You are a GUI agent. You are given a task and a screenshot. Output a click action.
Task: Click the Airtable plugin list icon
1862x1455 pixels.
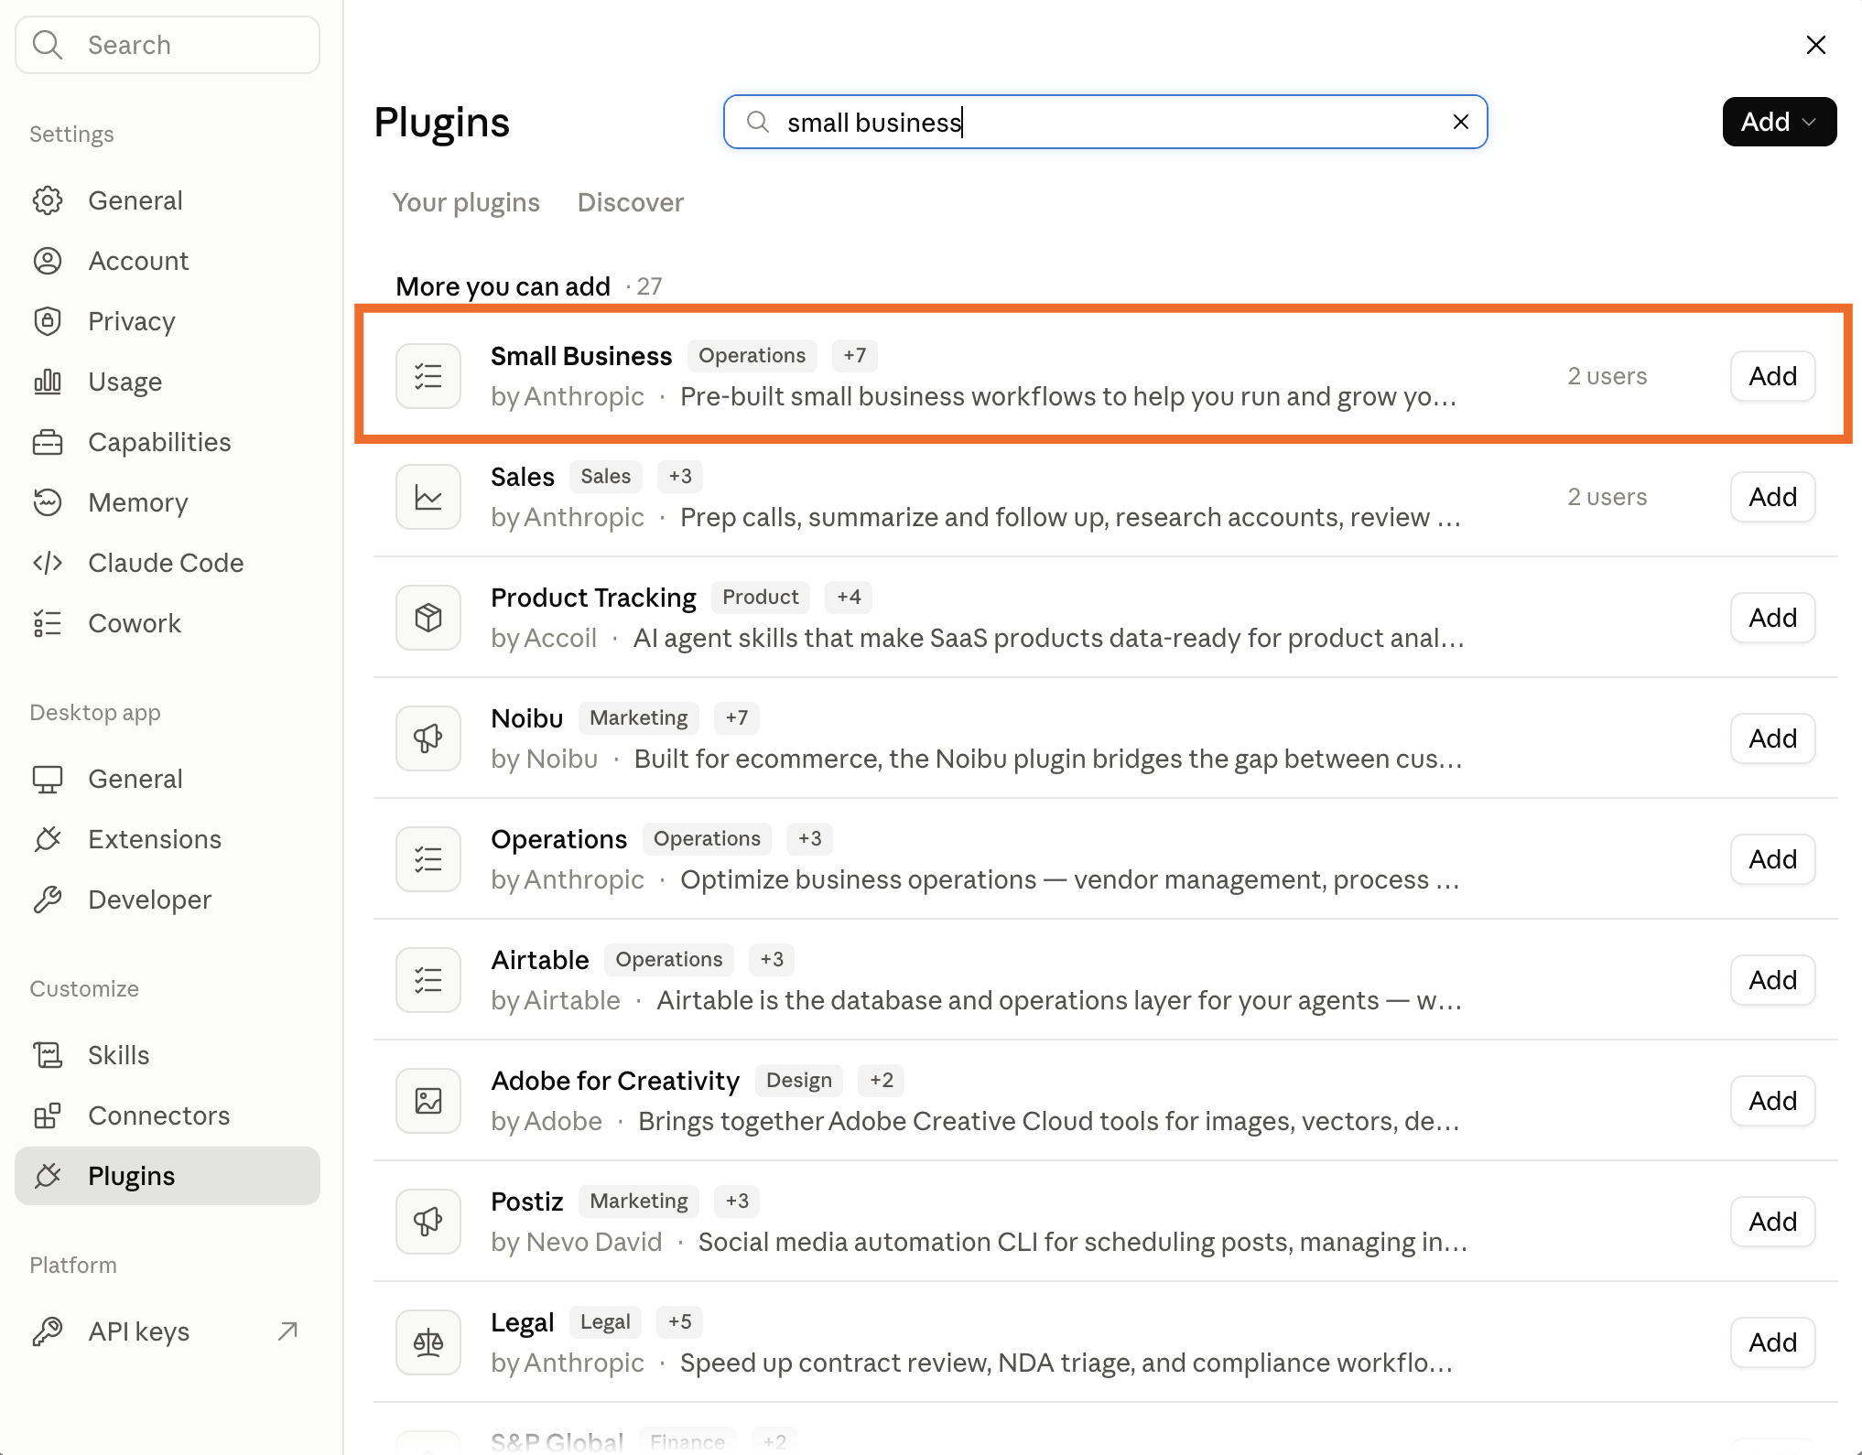tap(428, 980)
